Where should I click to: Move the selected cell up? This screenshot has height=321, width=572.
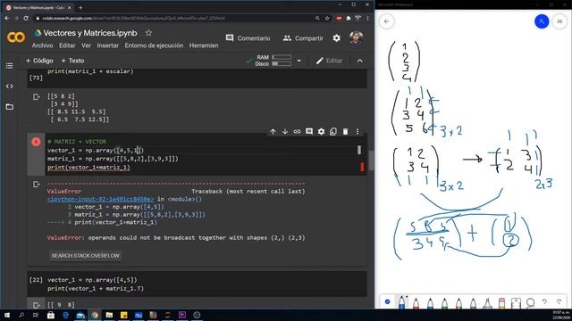(x=273, y=131)
